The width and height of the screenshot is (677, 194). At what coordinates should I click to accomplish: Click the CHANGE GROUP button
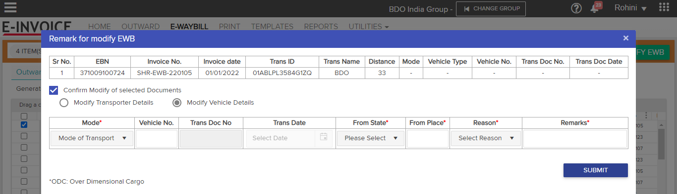(x=491, y=8)
